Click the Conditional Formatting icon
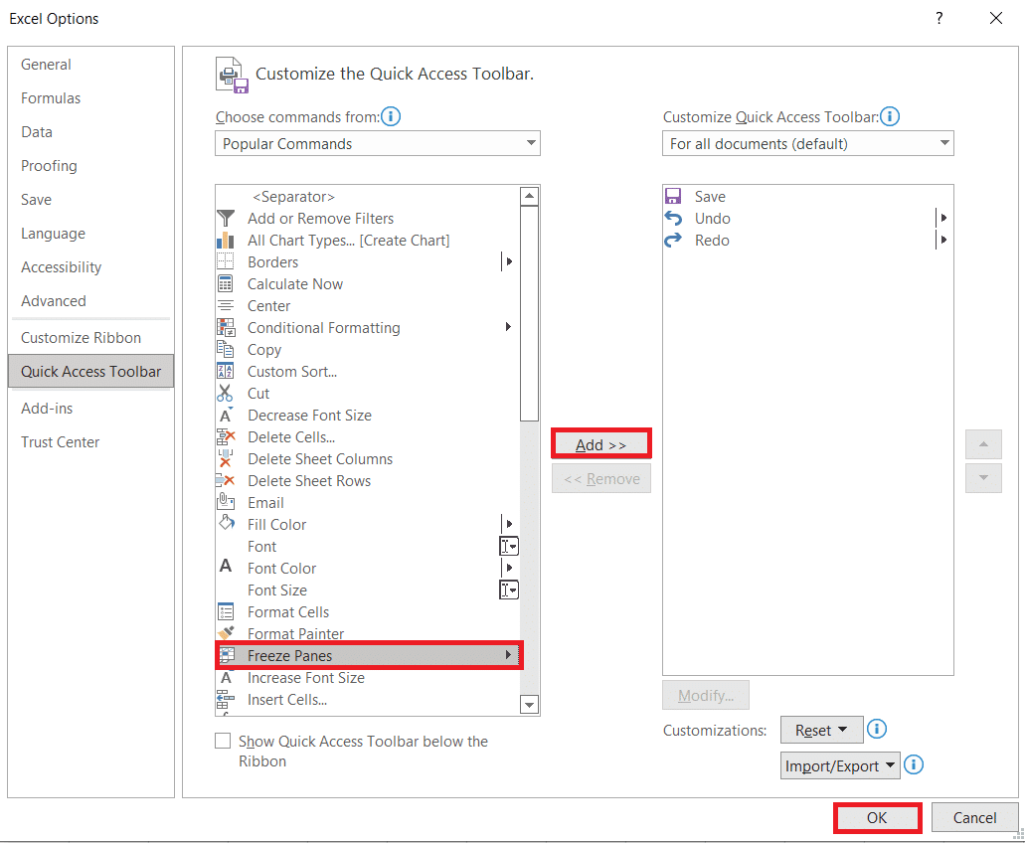This screenshot has width=1025, height=843. [x=228, y=327]
